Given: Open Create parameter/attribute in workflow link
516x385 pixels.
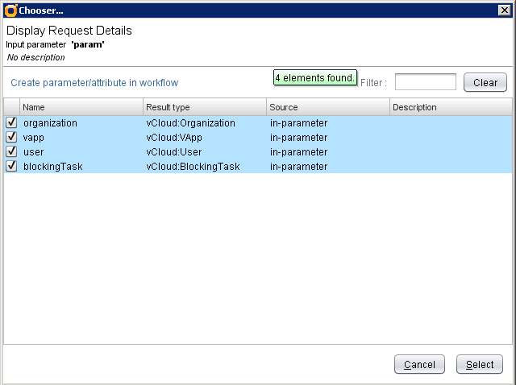Looking at the screenshot, I should click(94, 83).
